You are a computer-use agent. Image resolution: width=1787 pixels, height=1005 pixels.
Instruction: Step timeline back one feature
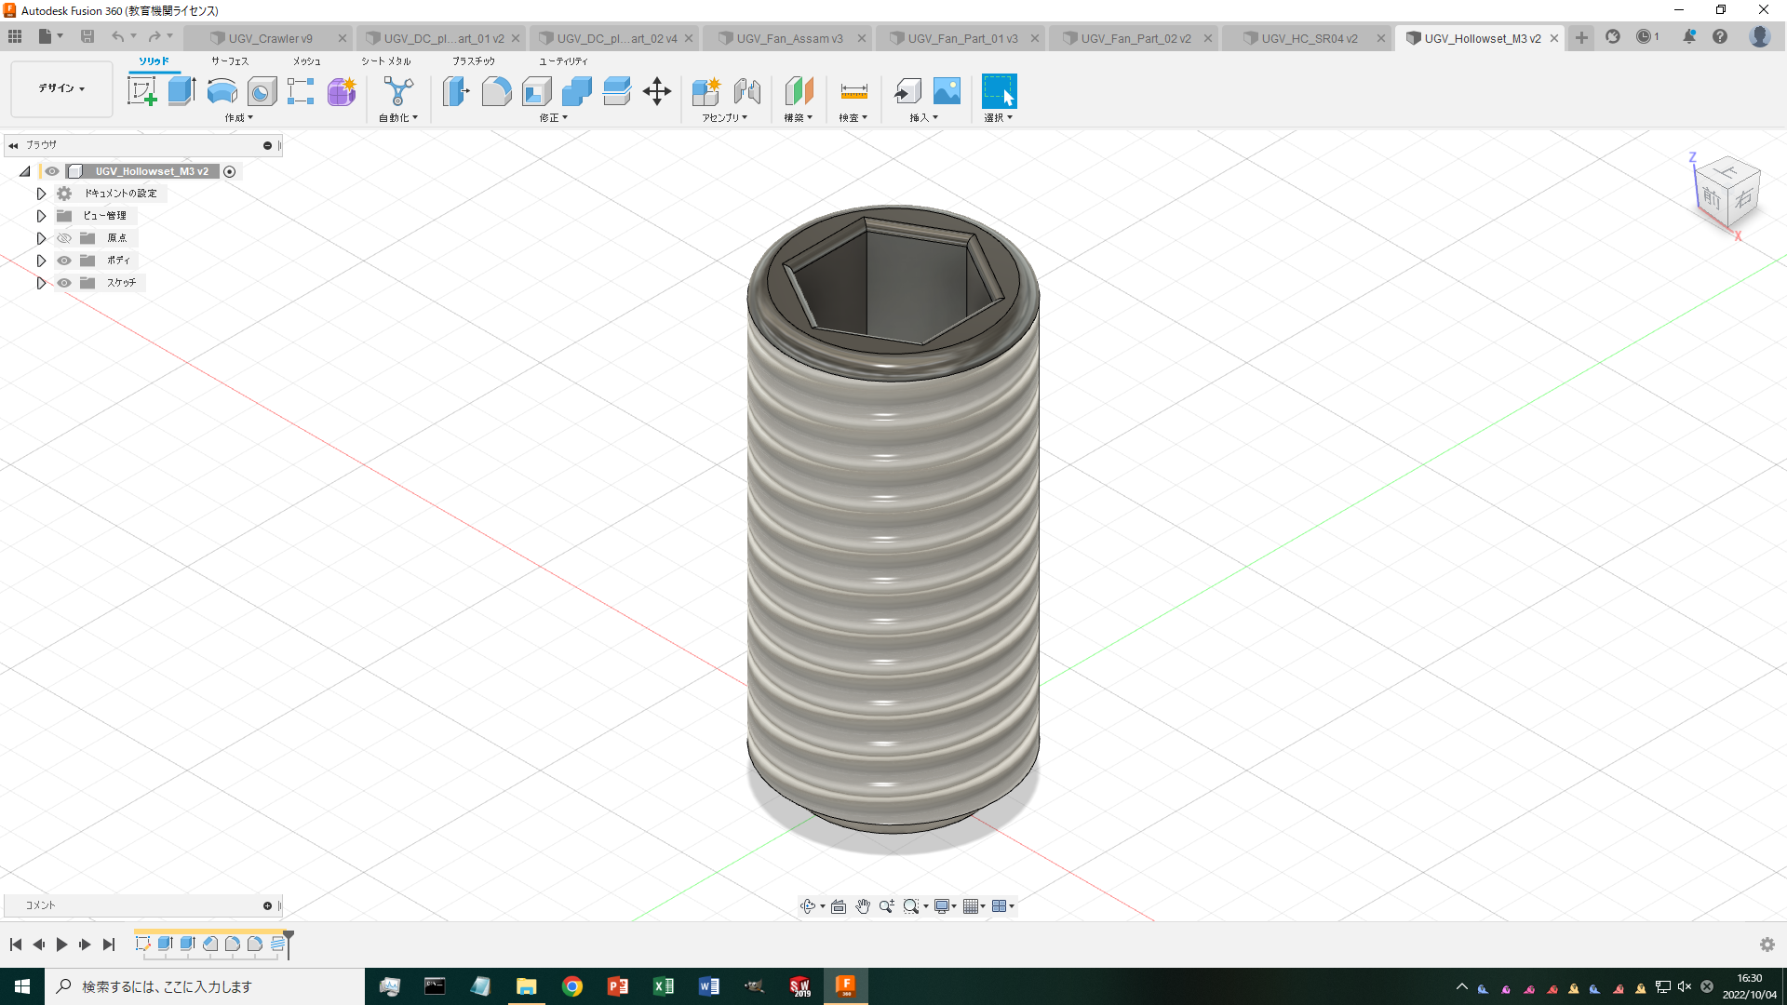click(x=39, y=945)
